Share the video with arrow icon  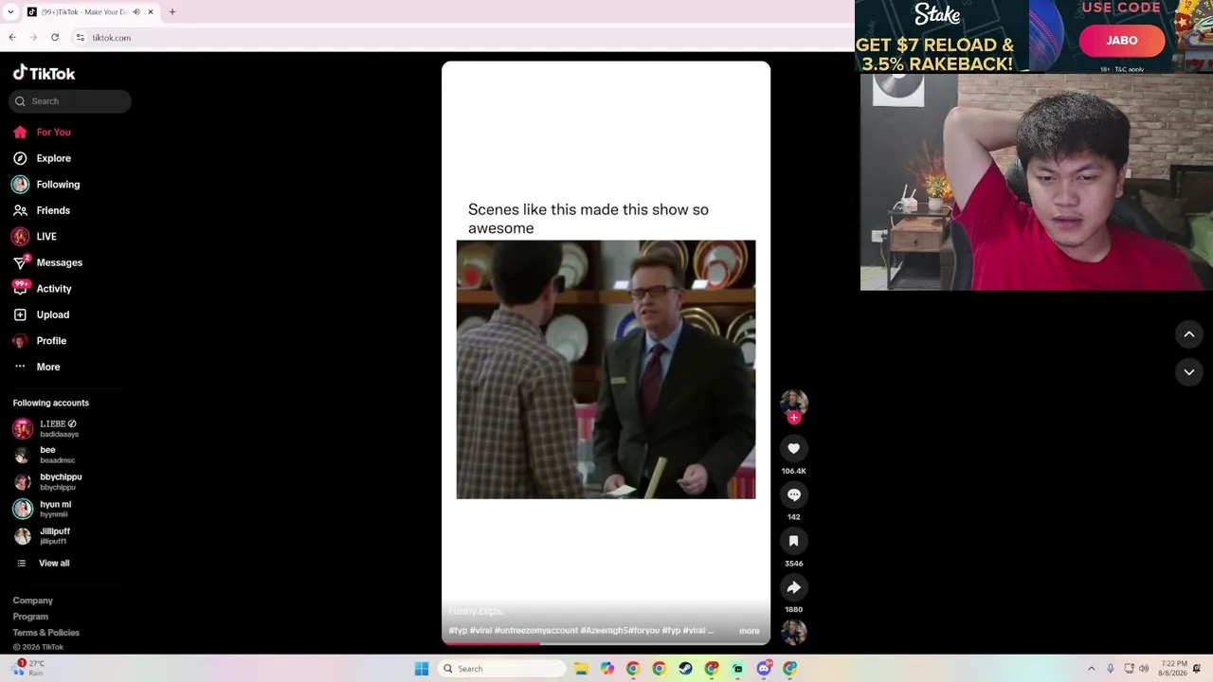tap(794, 587)
